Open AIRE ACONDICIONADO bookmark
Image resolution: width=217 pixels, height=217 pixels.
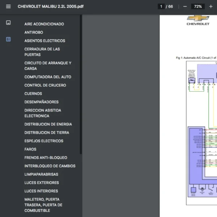tap(44, 24)
